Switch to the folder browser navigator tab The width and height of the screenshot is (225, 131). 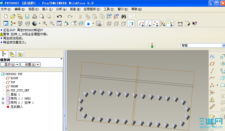(x=12, y=54)
